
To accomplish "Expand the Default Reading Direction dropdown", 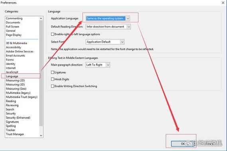I will (108, 27).
